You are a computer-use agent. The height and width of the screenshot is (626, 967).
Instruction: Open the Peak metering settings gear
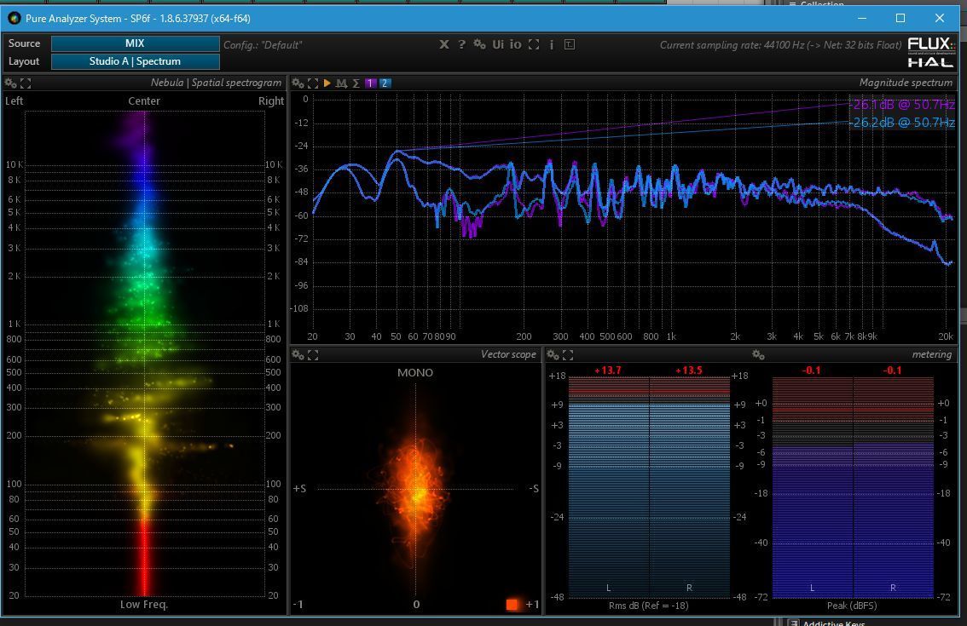pos(758,354)
